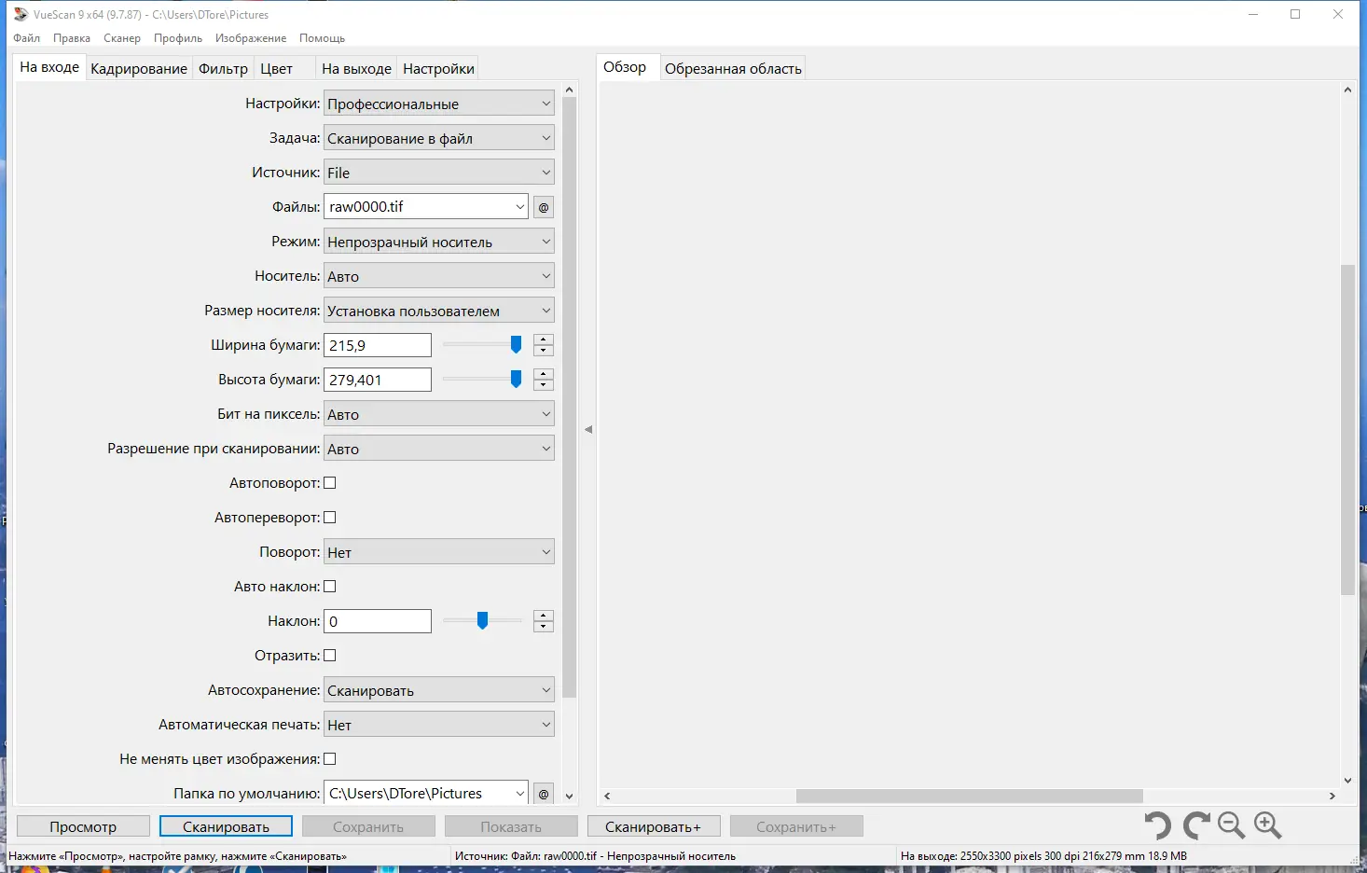Click the @ button next to Файлы

[x=544, y=207]
